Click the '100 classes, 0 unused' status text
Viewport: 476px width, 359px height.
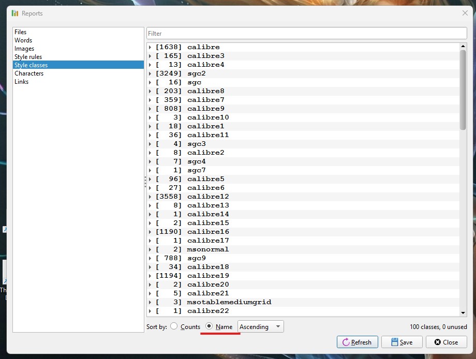point(438,326)
